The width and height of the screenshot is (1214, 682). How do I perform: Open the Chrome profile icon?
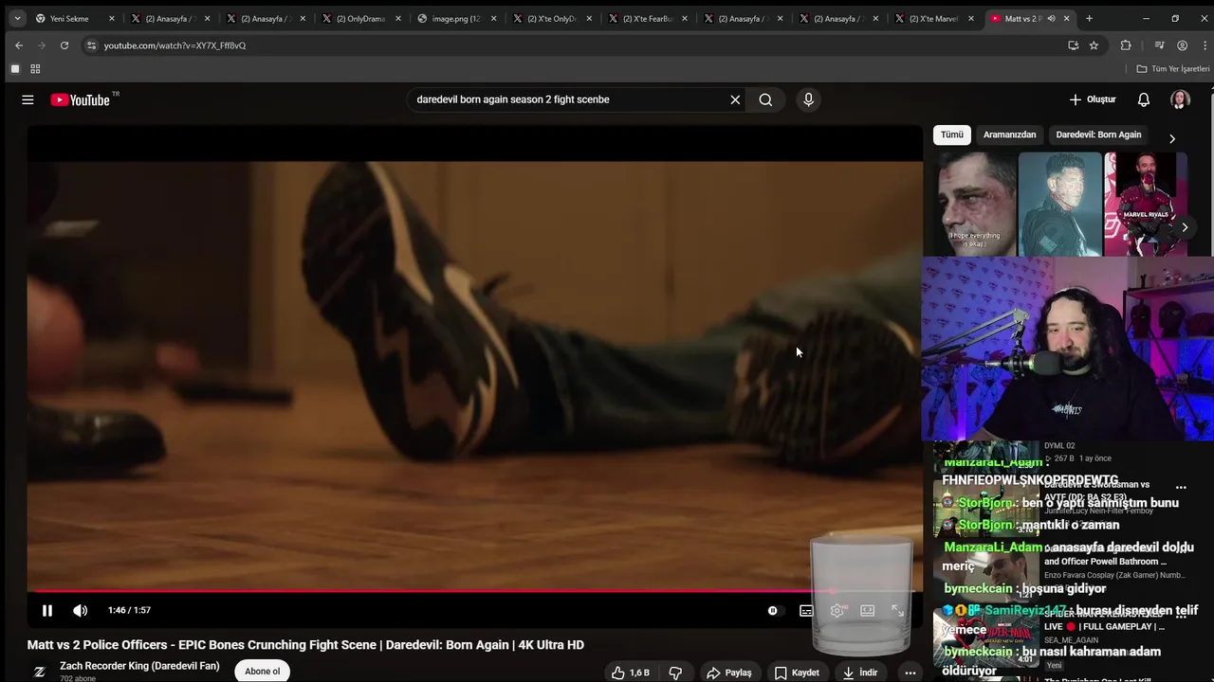pos(1182,45)
